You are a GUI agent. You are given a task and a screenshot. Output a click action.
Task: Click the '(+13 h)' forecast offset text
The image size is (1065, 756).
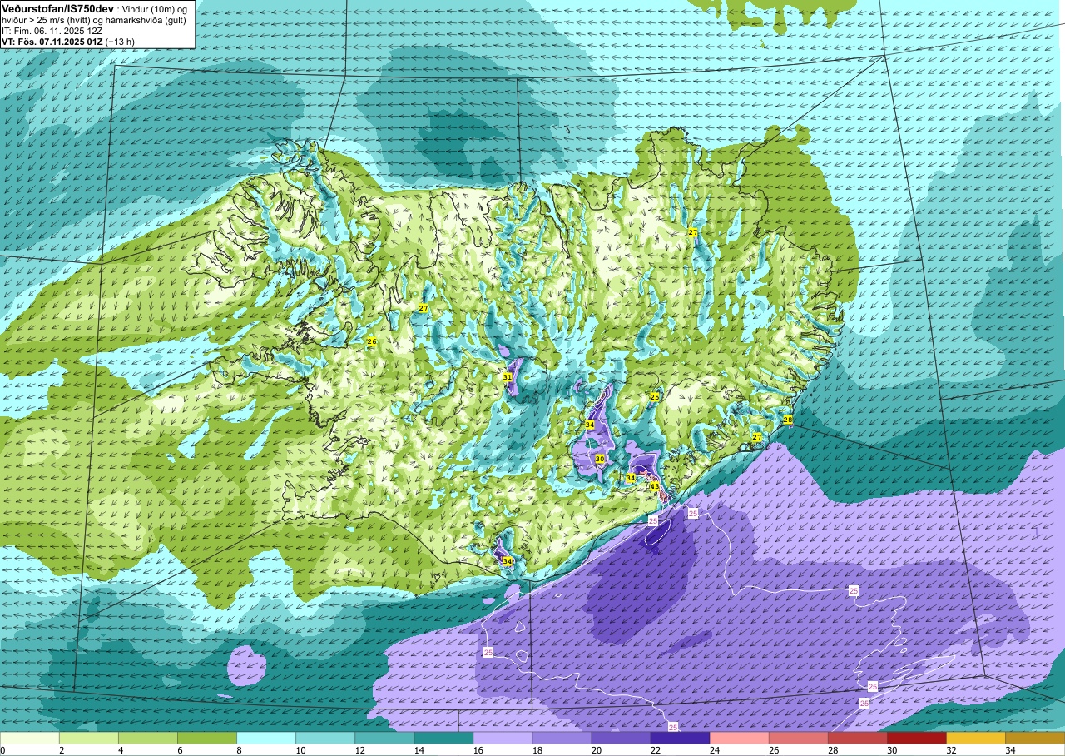119,41
